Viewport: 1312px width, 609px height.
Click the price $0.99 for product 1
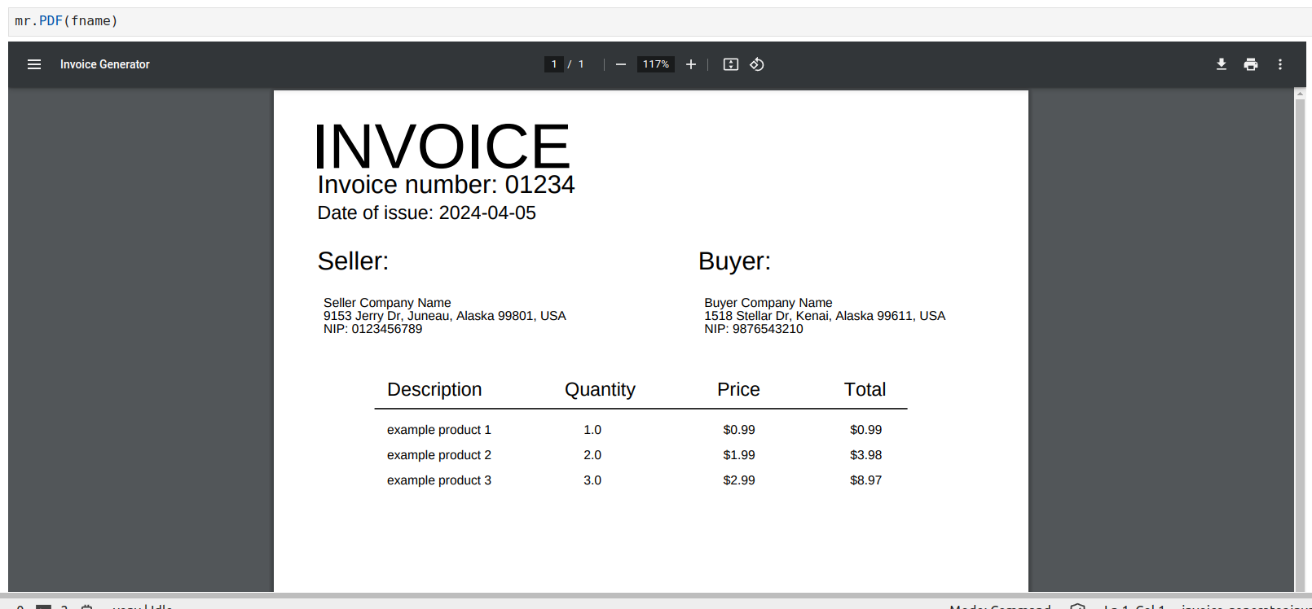(x=739, y=430)
